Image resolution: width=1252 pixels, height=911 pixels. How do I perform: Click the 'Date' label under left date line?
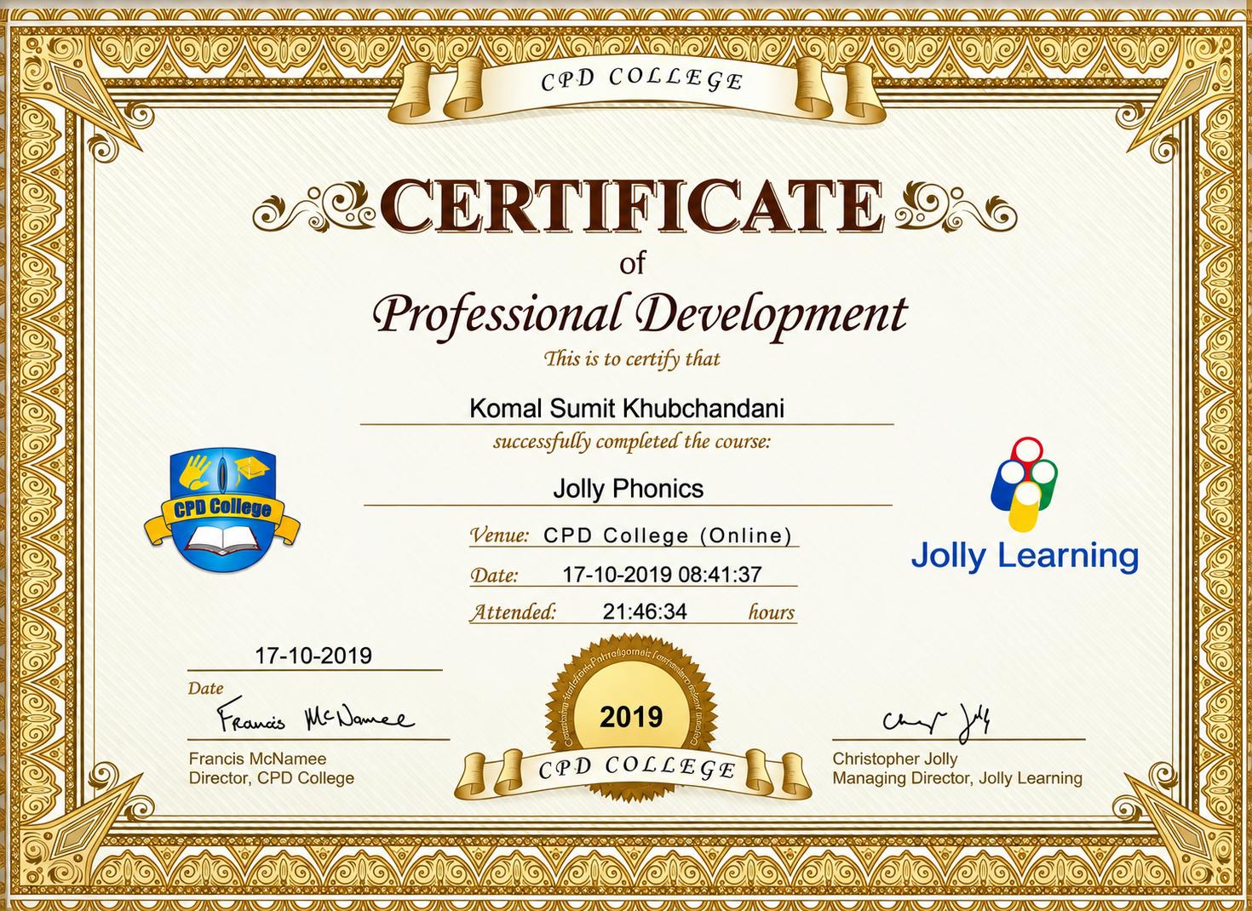[x=205, y=688]
